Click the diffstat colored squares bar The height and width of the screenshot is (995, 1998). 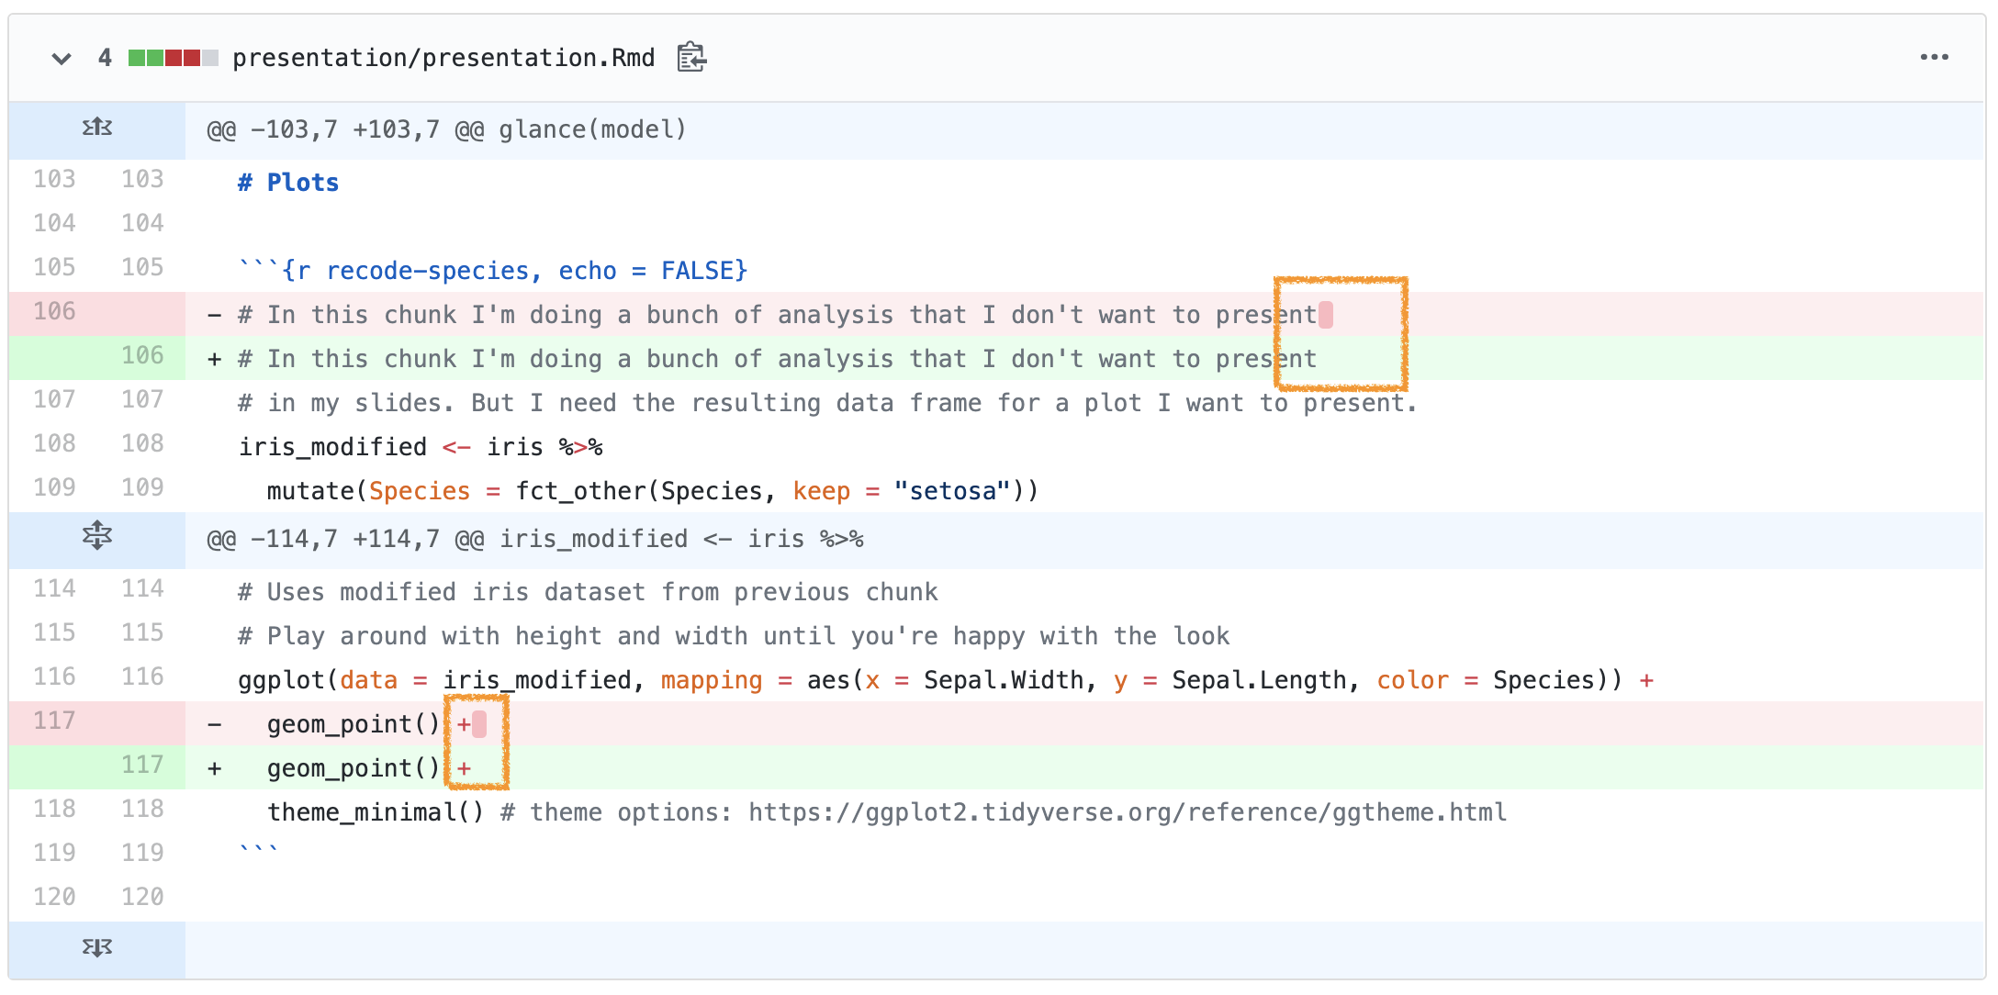tap(173, 58)
